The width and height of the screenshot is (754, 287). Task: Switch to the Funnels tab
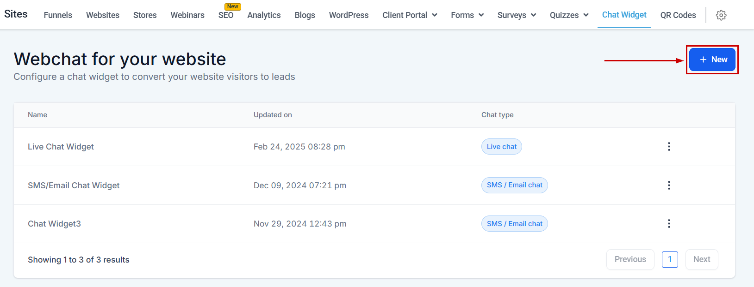58,15
